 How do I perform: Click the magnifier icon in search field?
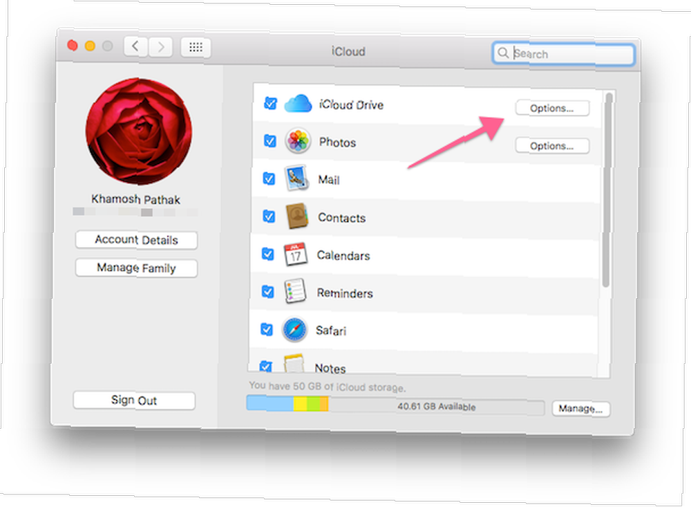(x=503, y=53)
